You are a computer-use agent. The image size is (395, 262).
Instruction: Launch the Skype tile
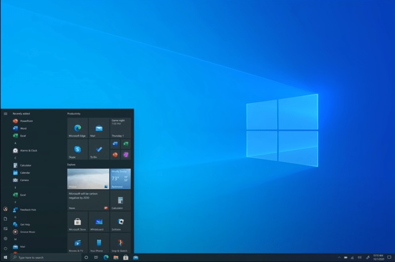(x=77, y=150)
